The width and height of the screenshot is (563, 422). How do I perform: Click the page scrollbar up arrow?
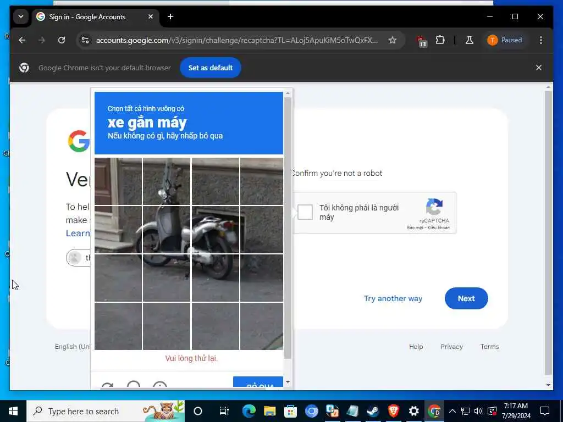[x=548, y=87]
